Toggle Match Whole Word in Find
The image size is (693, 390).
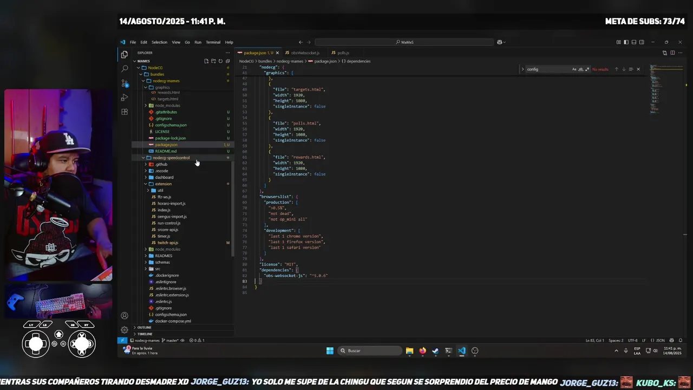coord(581,69)
